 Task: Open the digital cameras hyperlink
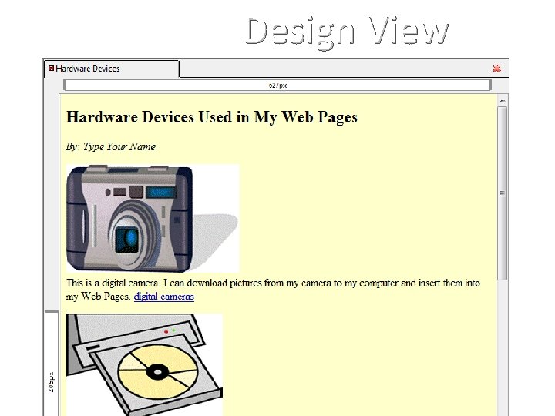click(x=164, y=296)
